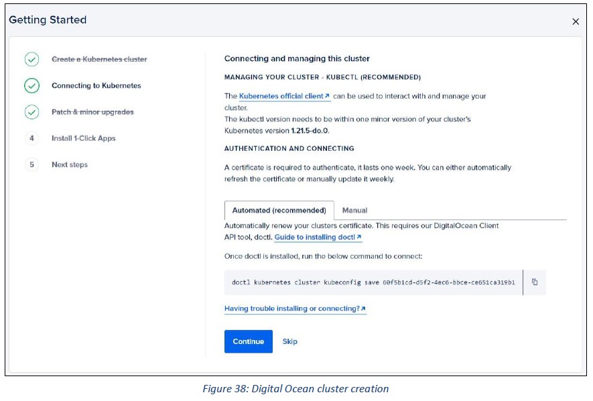Select the Automated (recommended) tab
Viewport: 593px width, 401px height.
279,211
